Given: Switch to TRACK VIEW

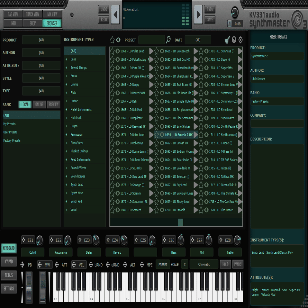Looking at the screenshot, I should pyautogui.click(x=32, y=14).
